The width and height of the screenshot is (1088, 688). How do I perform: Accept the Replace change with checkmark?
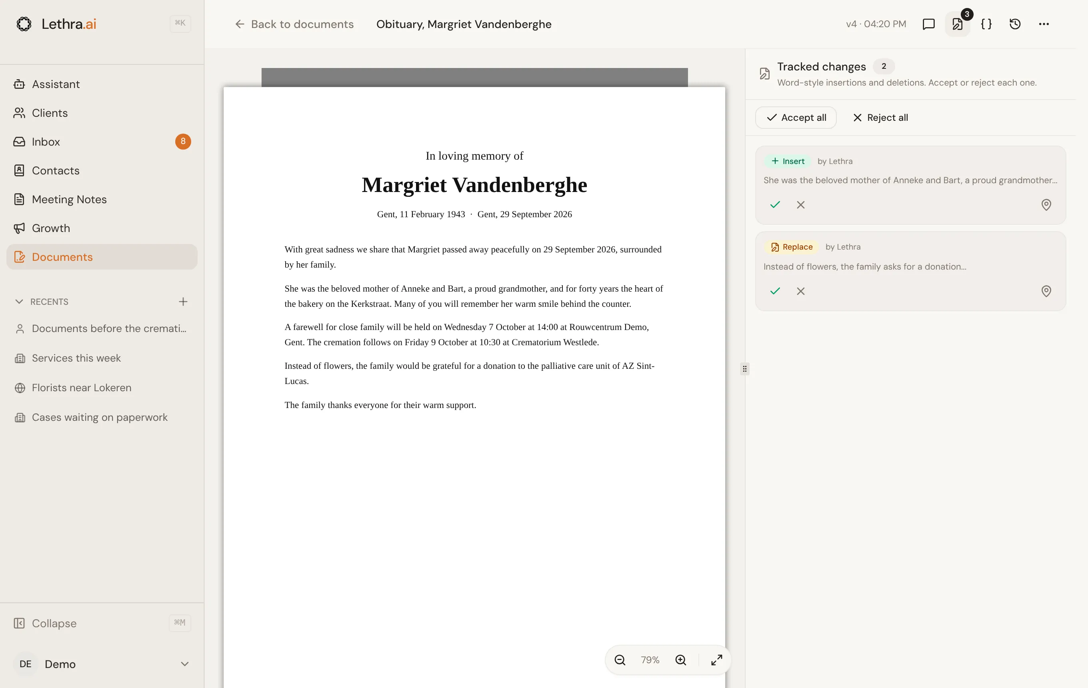click(x=775, y=291)
